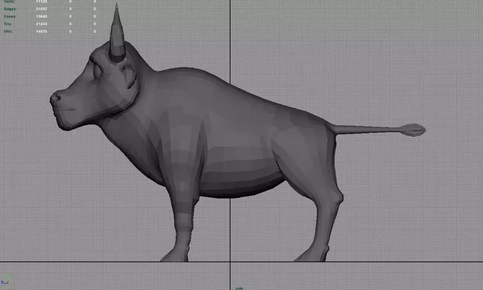Click the 'Edges:' label in the poly count HUD
Image resolution: width=483 pixels, height=290 pixels.
point(10,9)
